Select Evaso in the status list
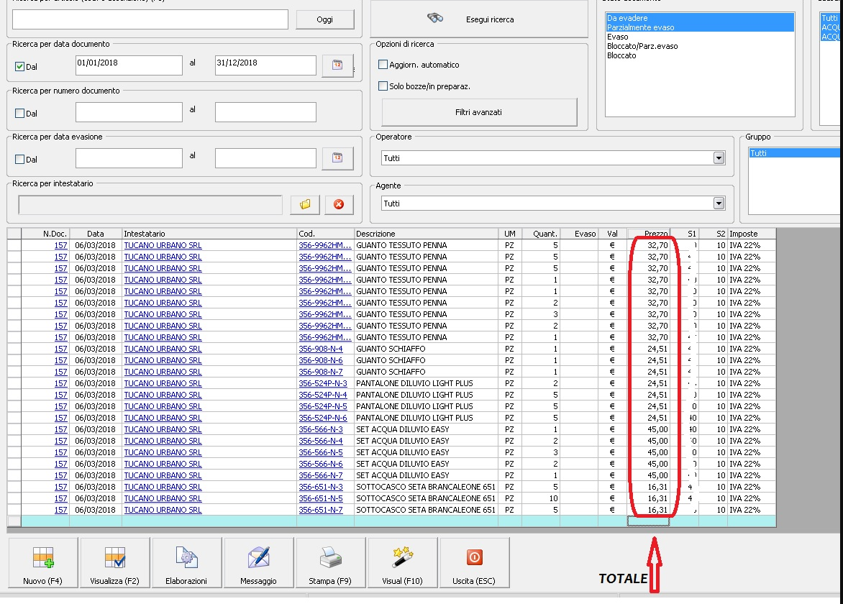The height and width of the screenshot is (604, 843). click(699, 37)
